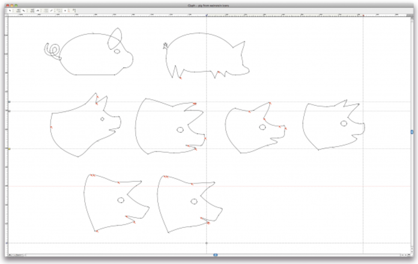Select the right pig head in bottom row

[190, 204]
